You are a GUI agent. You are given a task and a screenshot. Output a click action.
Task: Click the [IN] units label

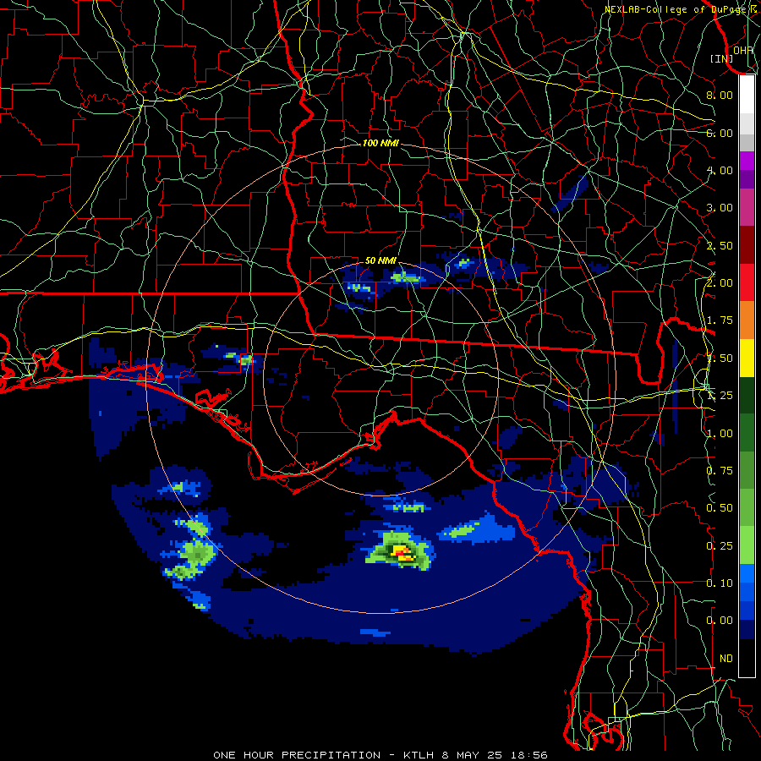coord(722,58)
